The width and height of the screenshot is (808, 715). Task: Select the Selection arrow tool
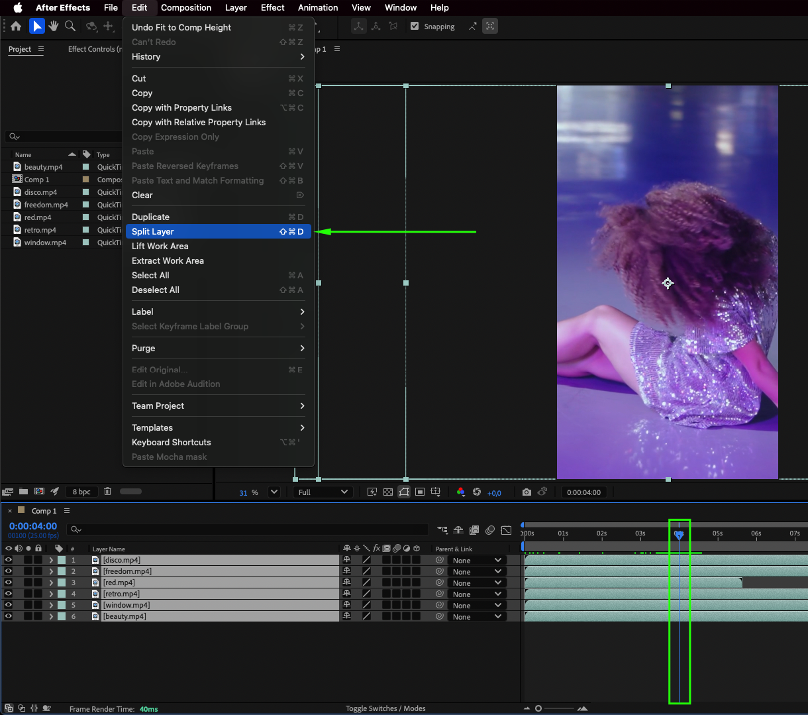click(x=36, y=27)
